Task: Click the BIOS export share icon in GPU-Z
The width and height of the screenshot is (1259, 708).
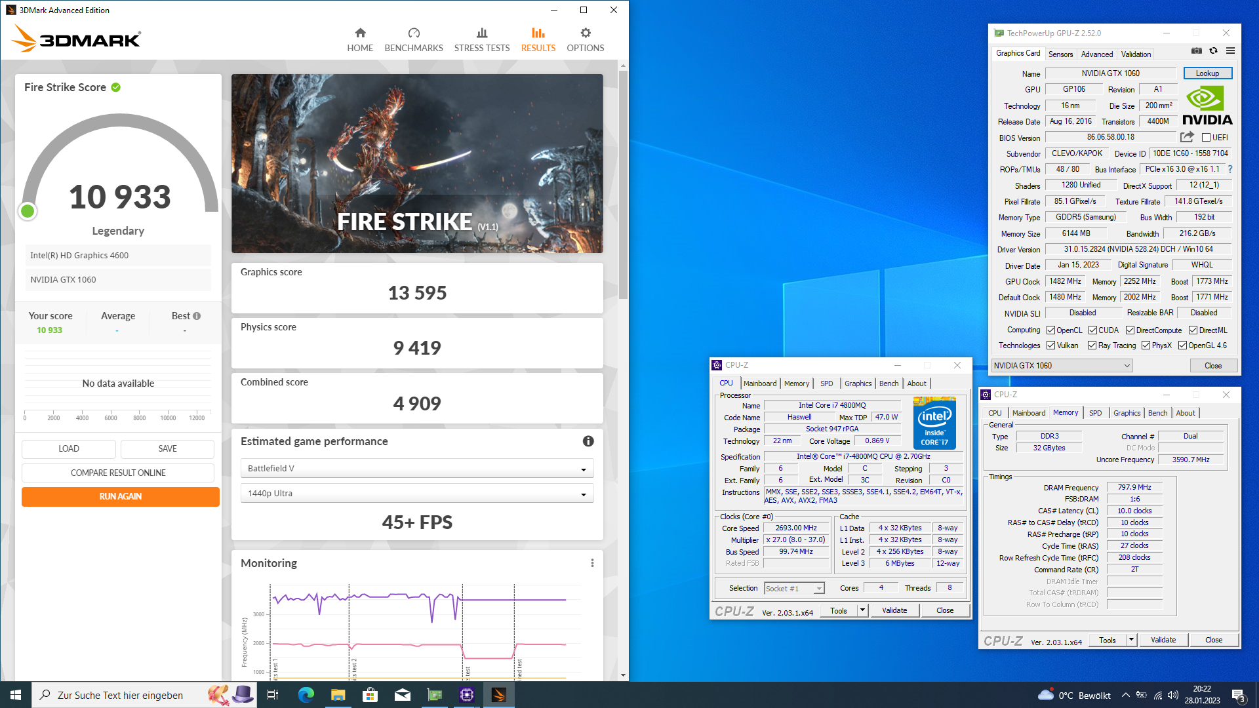Action: click(1187, 137)
